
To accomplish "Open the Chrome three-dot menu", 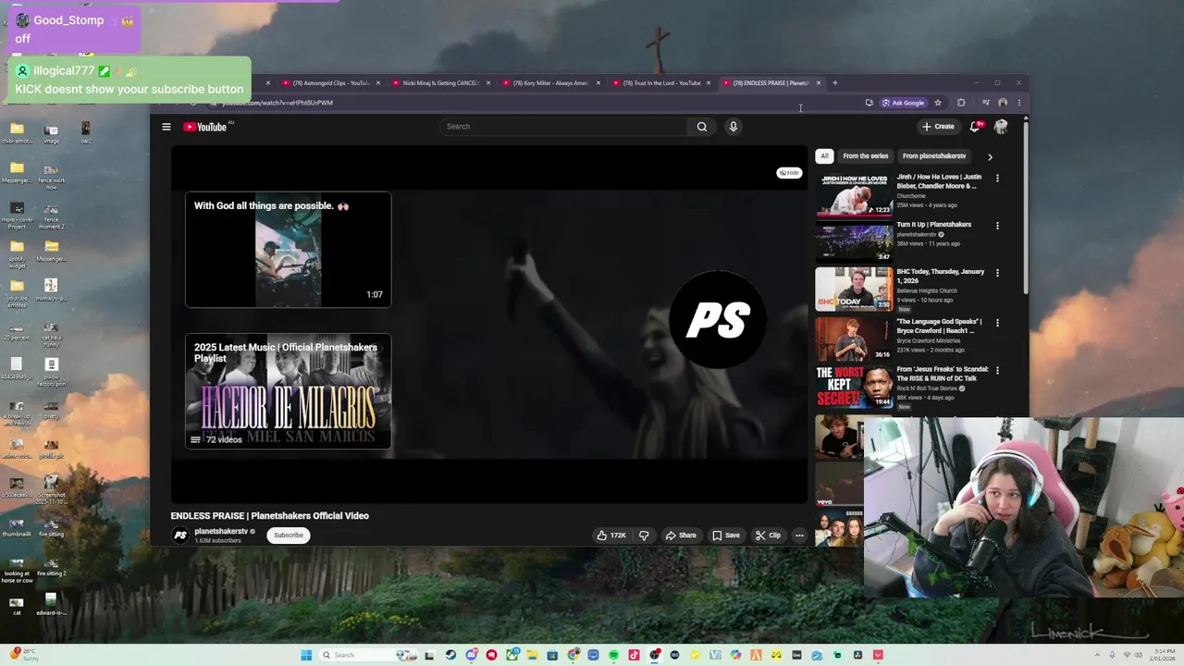I will pos(1018,103).
